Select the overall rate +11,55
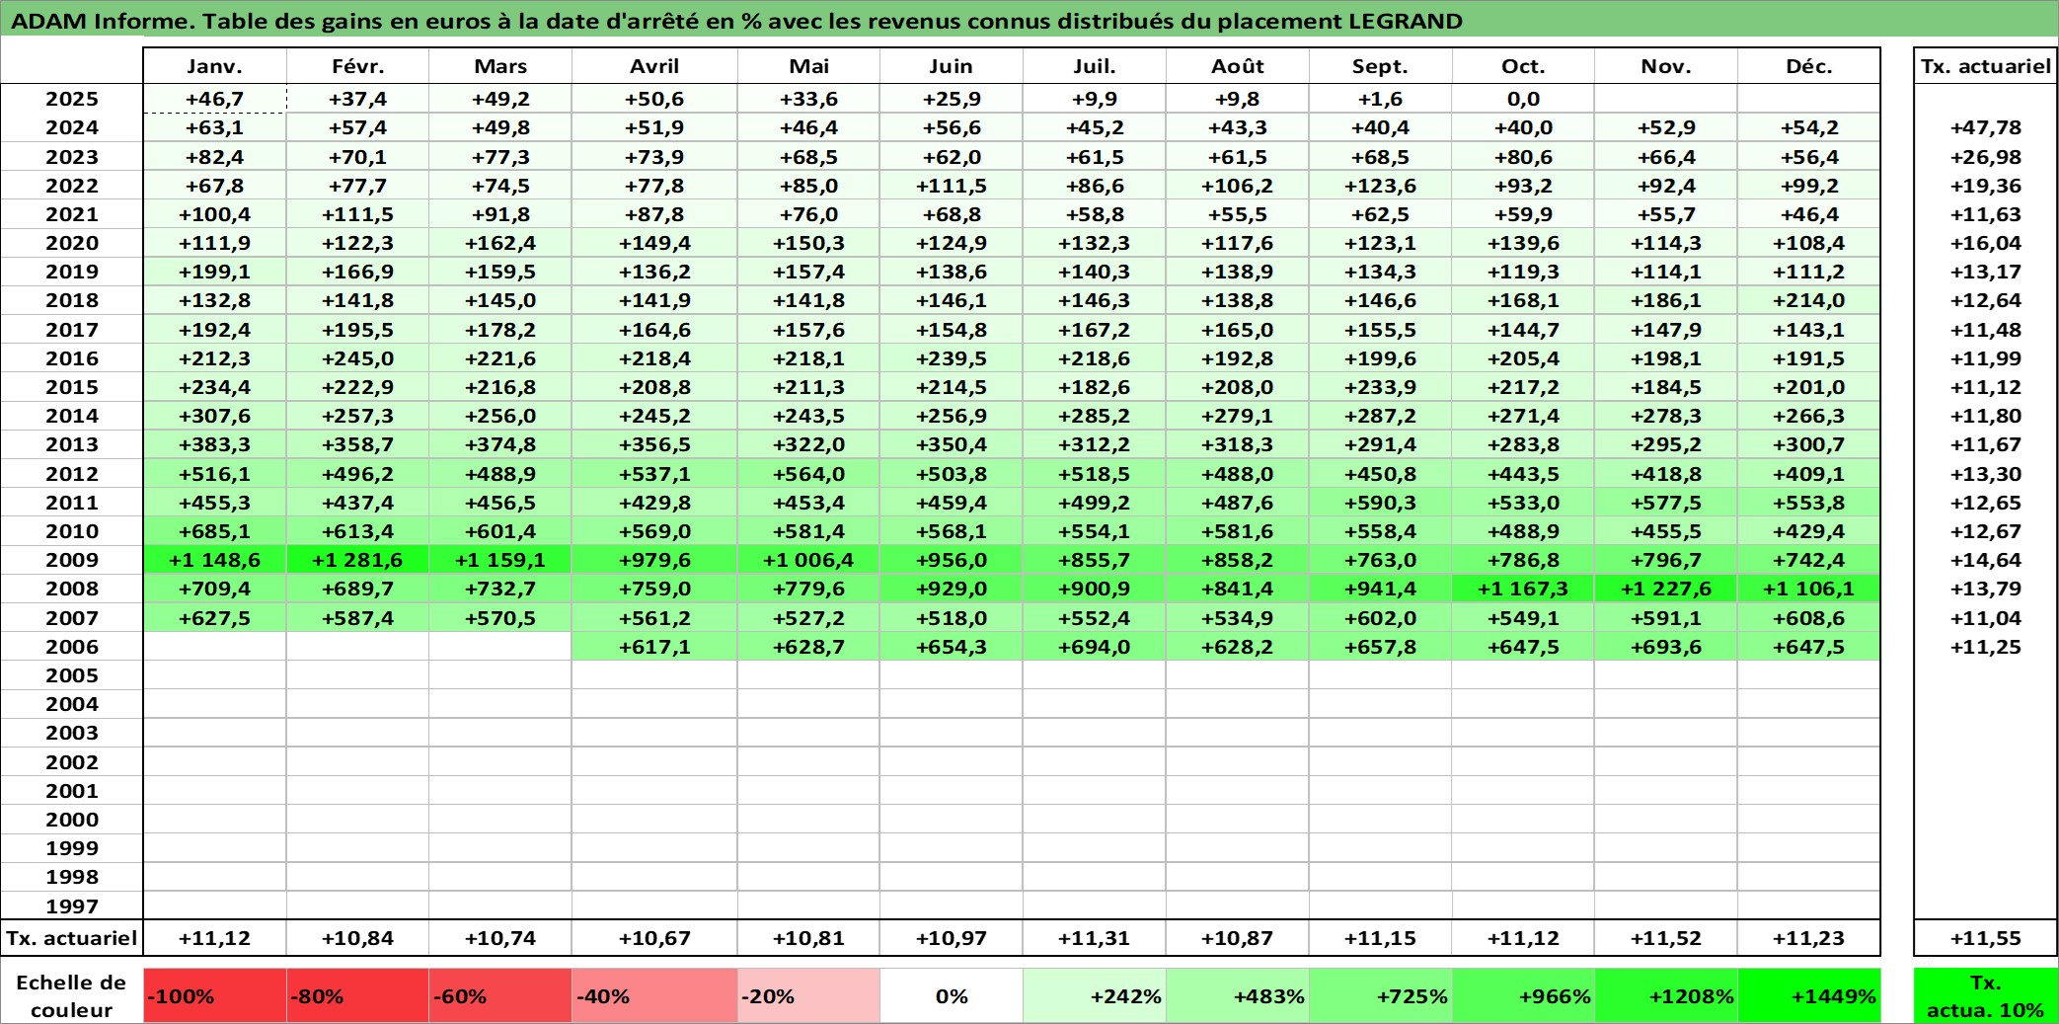Viewport: 2059px width, 1024px height. [x=1986, y=938]
